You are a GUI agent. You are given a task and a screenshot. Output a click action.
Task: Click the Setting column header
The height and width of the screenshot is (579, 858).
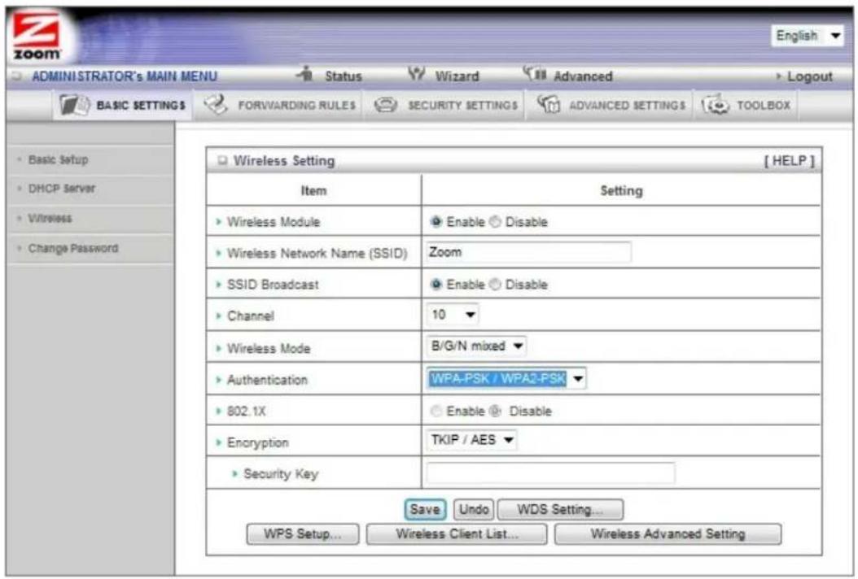pos(621,191)
